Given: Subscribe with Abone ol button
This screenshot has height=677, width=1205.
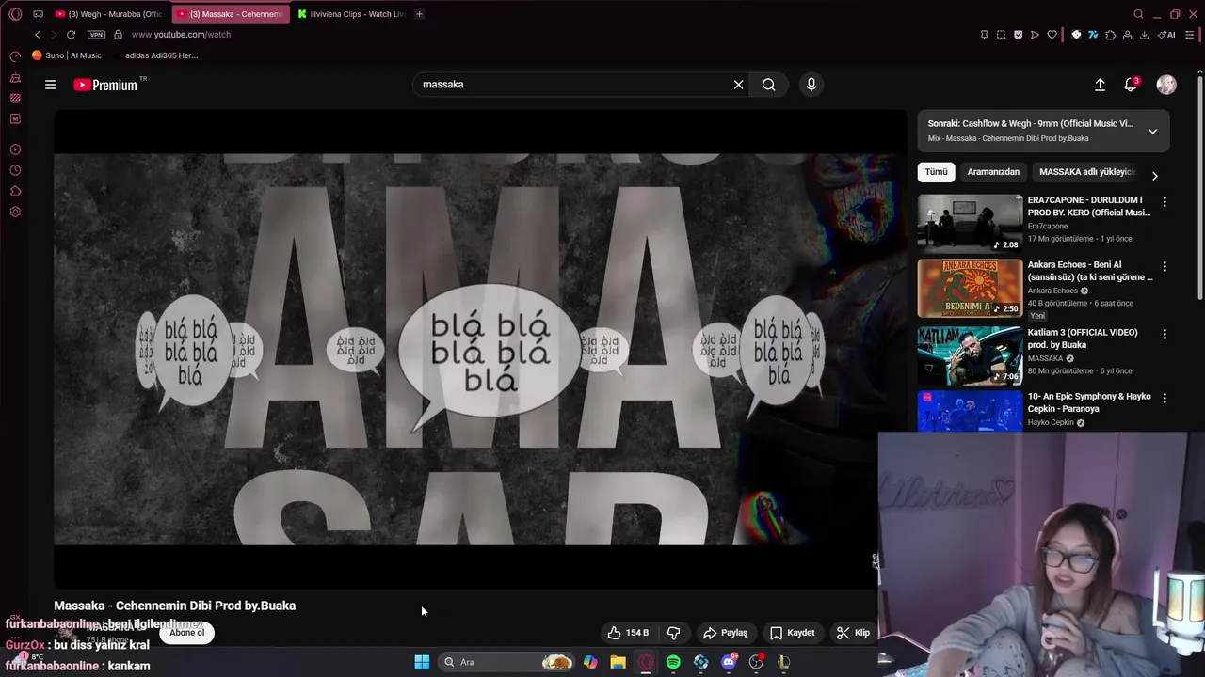Looking at the screenshot, I should click(x=186, y=633).
